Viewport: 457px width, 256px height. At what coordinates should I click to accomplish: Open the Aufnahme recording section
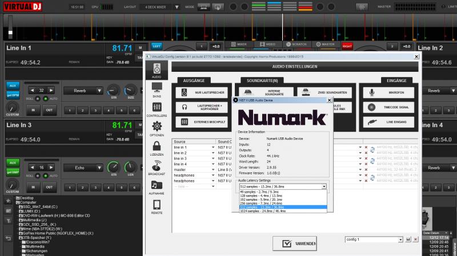[x=157, y=187]
